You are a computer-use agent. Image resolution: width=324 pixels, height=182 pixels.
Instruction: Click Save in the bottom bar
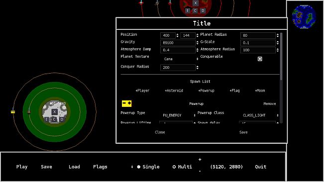pos(46,167)
